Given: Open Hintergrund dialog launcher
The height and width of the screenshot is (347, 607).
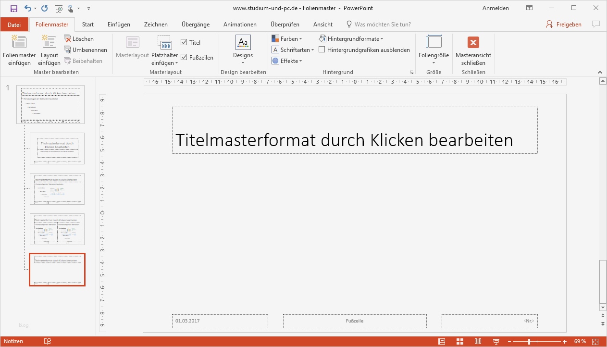Looking at the screenshot, I should click(x=411, y=73).
